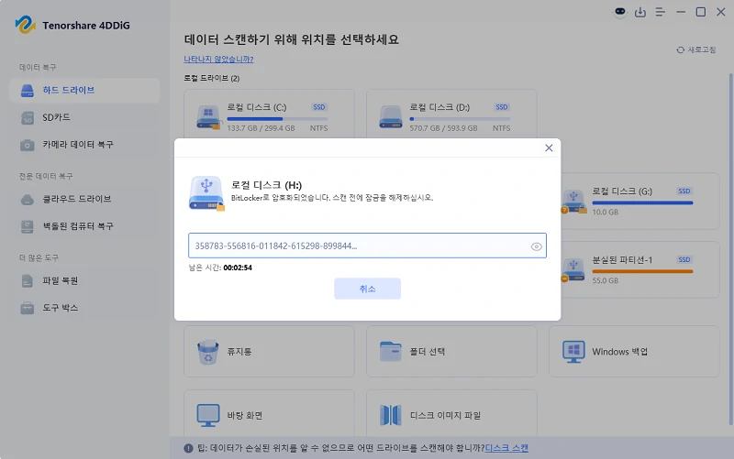Click the Tenorshare 4DDiG logo icon

(x=26, y=25)
